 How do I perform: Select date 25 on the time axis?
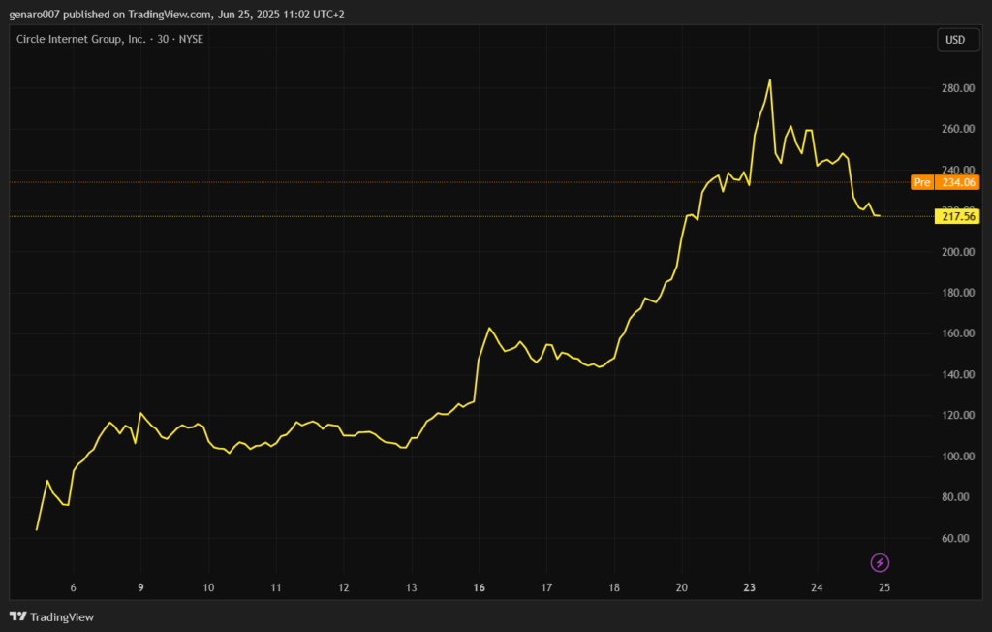[883, 587]
